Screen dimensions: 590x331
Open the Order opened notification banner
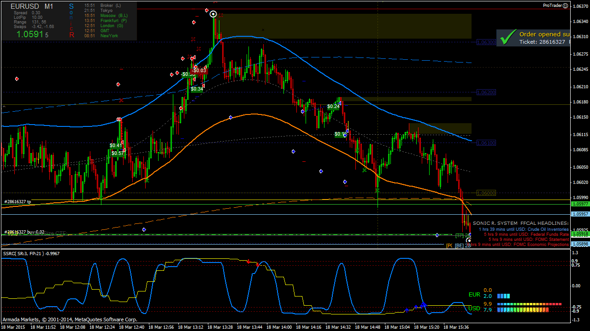(533, 38)
